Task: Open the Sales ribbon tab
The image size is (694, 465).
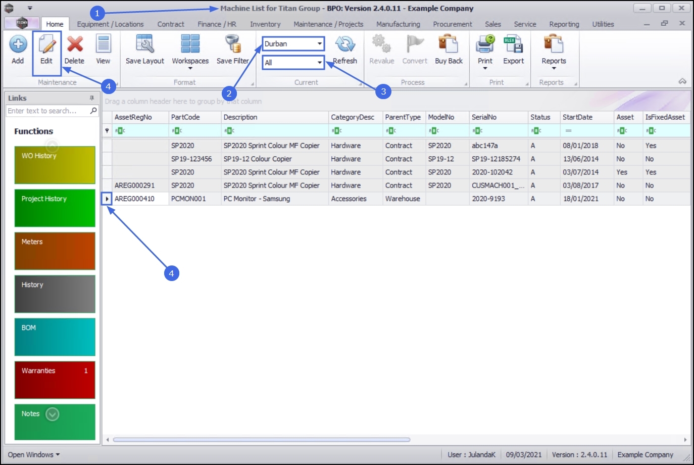Action: point(493,24)
